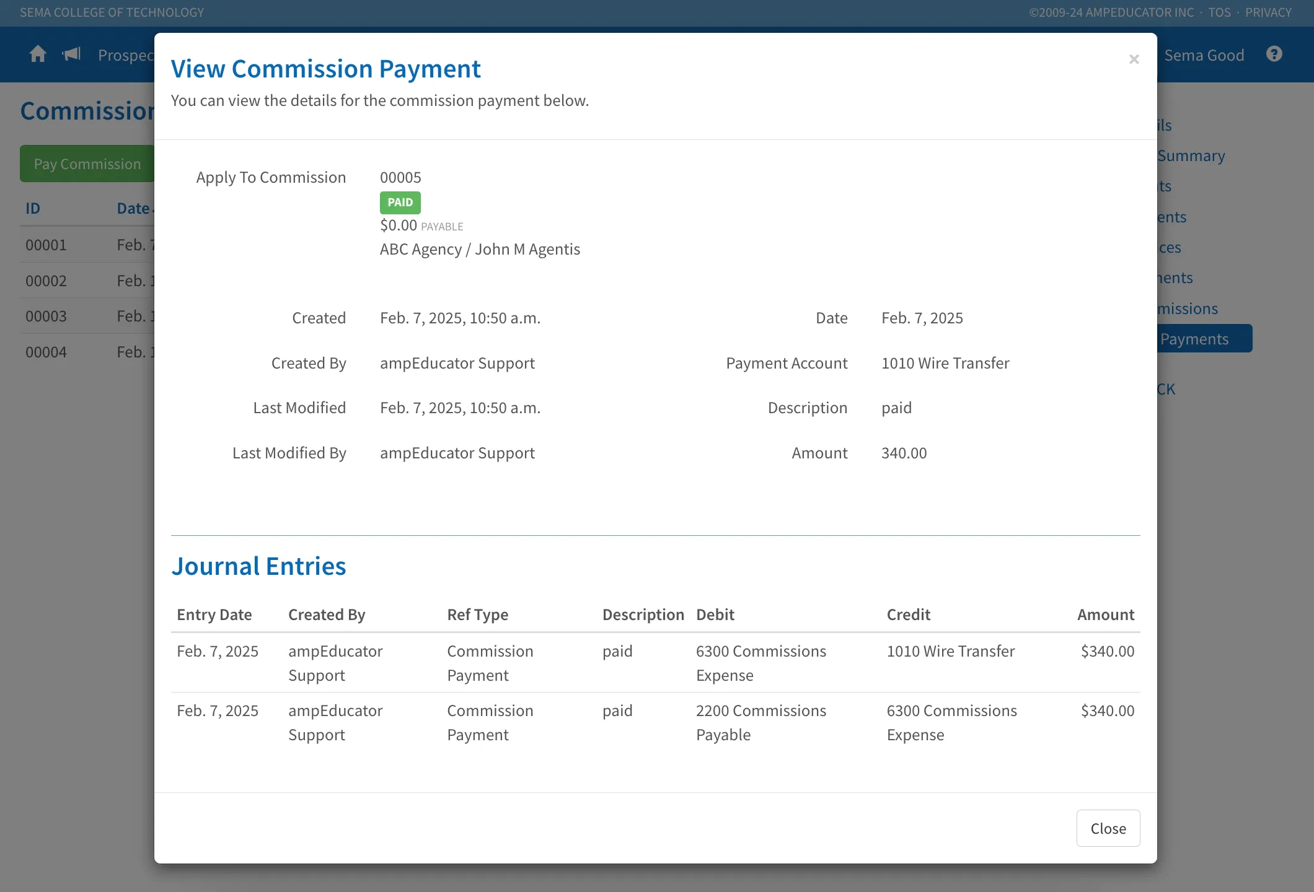
Task: Click the Date value Feb. 7, 2025
Action: point(922,318)
